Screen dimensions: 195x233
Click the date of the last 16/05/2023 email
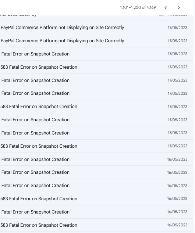click(177, 225)
